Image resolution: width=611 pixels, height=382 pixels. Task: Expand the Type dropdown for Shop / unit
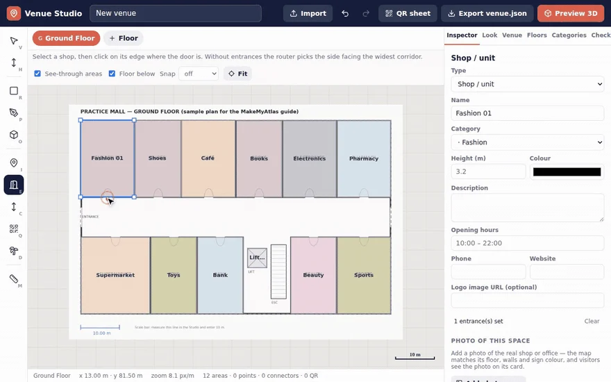coord(527,84)
